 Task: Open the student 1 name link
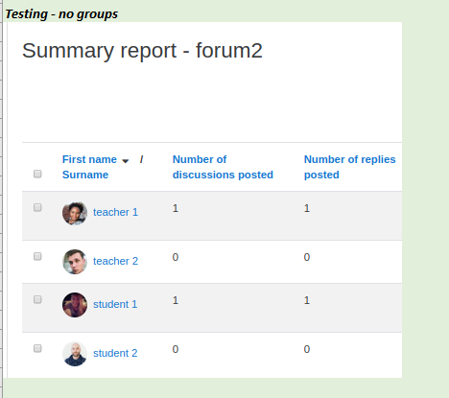[x=115, y=304]
